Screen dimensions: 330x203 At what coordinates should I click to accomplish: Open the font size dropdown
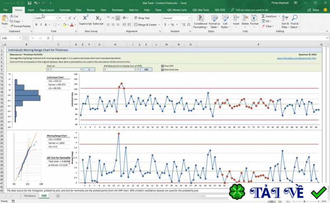66,18
